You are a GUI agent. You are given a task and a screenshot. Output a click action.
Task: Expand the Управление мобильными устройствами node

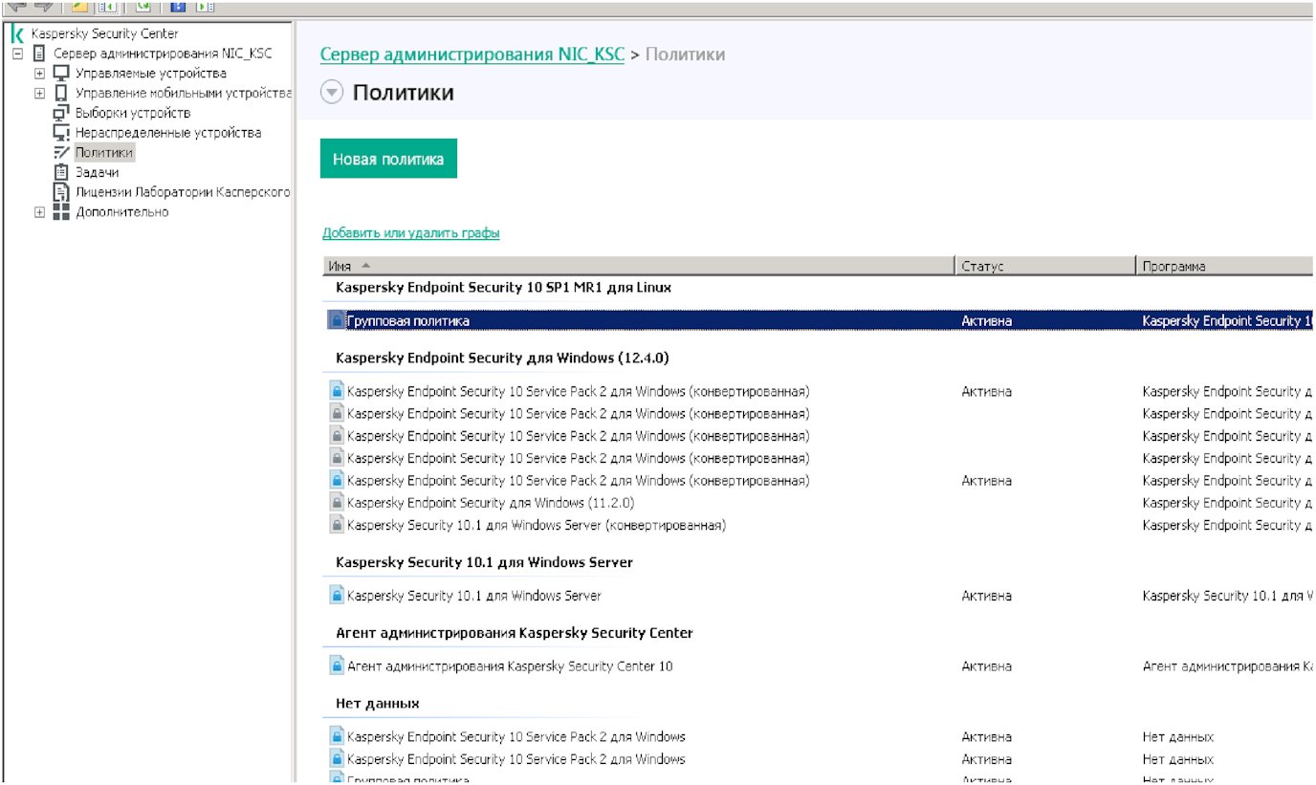tap(39, 94)
